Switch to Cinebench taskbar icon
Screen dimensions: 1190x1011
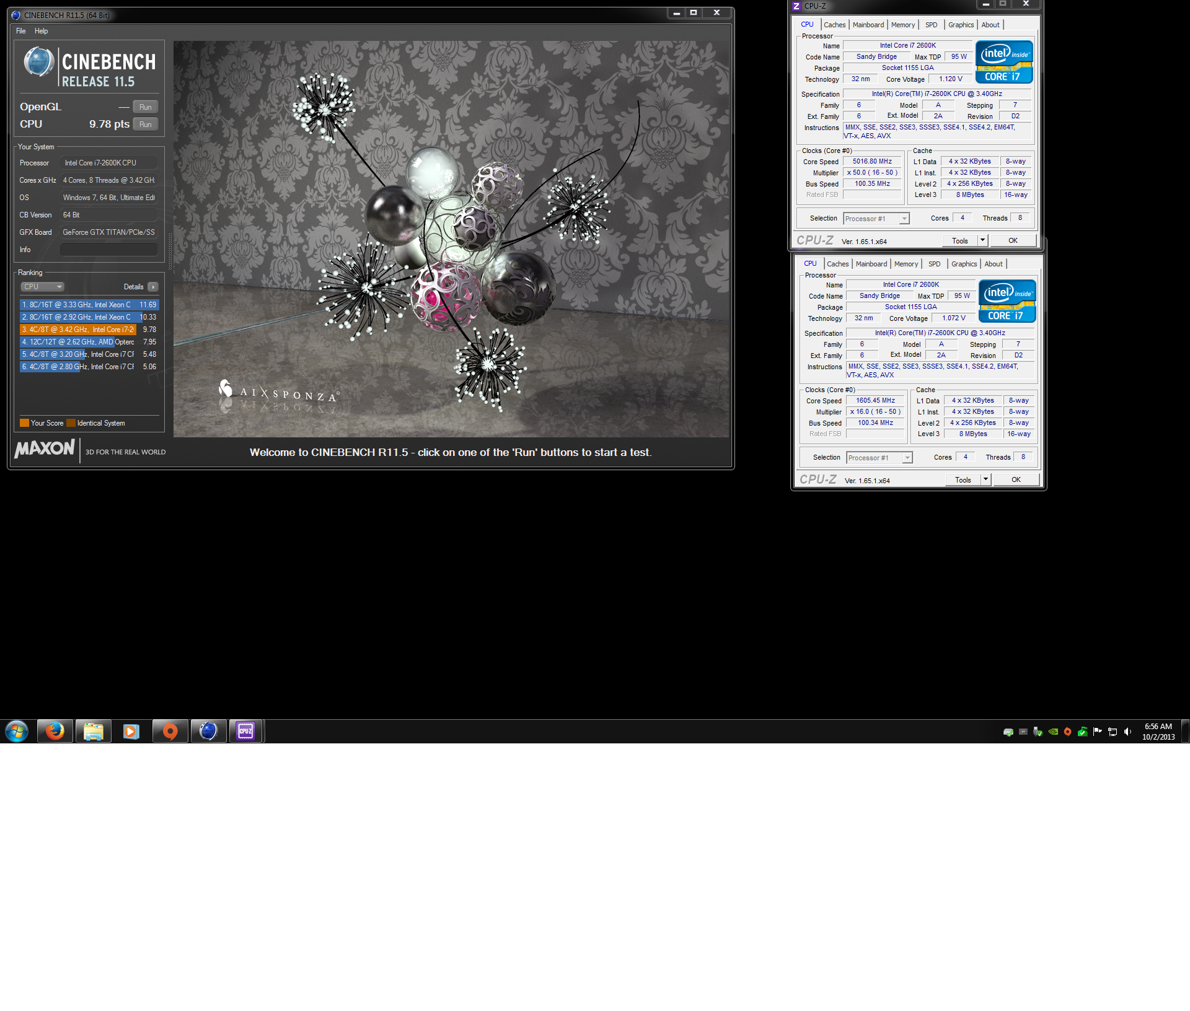pos(208,732)
